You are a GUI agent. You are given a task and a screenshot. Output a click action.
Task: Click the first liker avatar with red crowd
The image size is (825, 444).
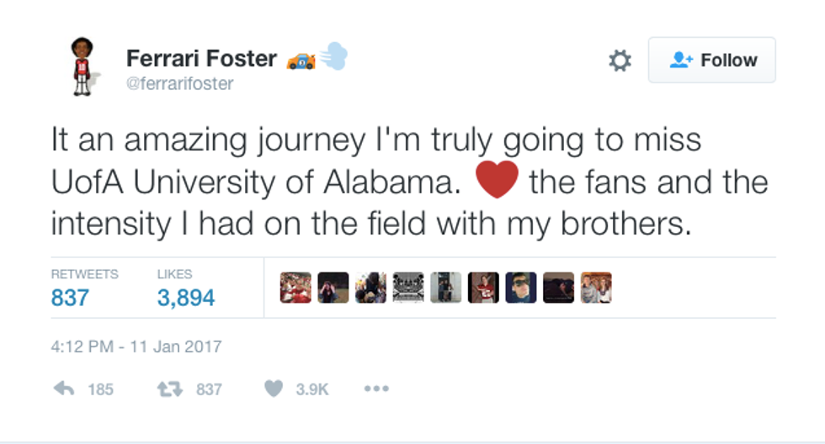(x=295, y=288)
